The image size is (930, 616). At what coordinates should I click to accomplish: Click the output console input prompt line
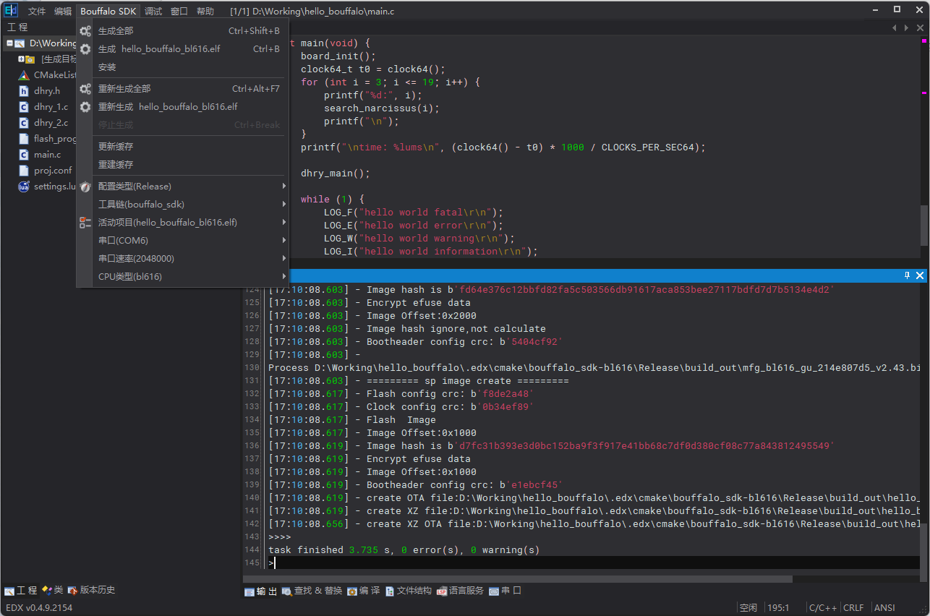click(x=593, y=562)
